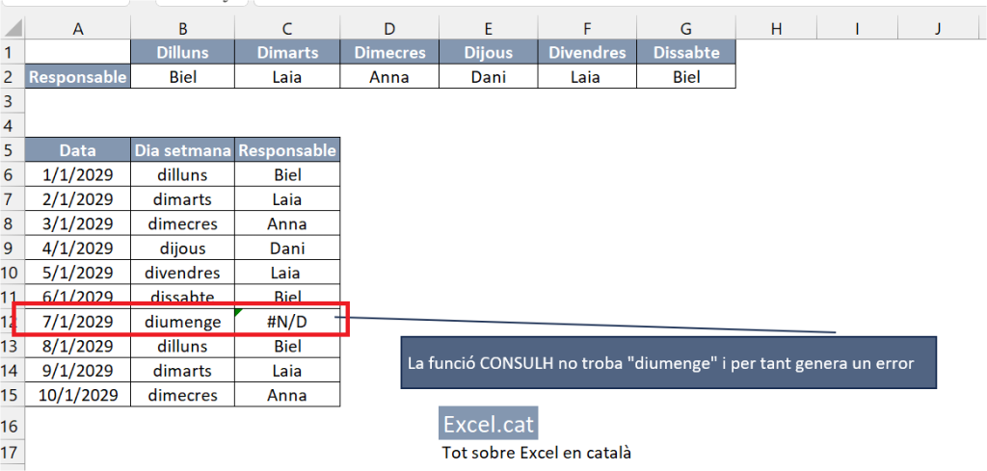
Task: Click the cell containing diumenge
Action: pos(182,322)
